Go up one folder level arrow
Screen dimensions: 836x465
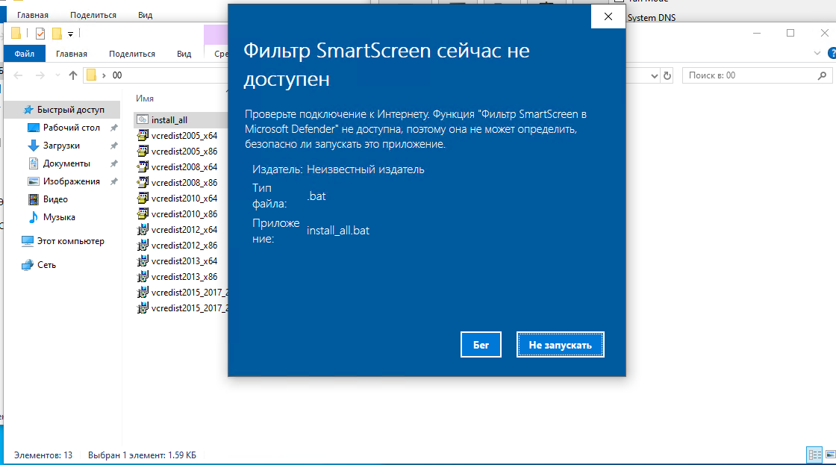coord(73,75)
